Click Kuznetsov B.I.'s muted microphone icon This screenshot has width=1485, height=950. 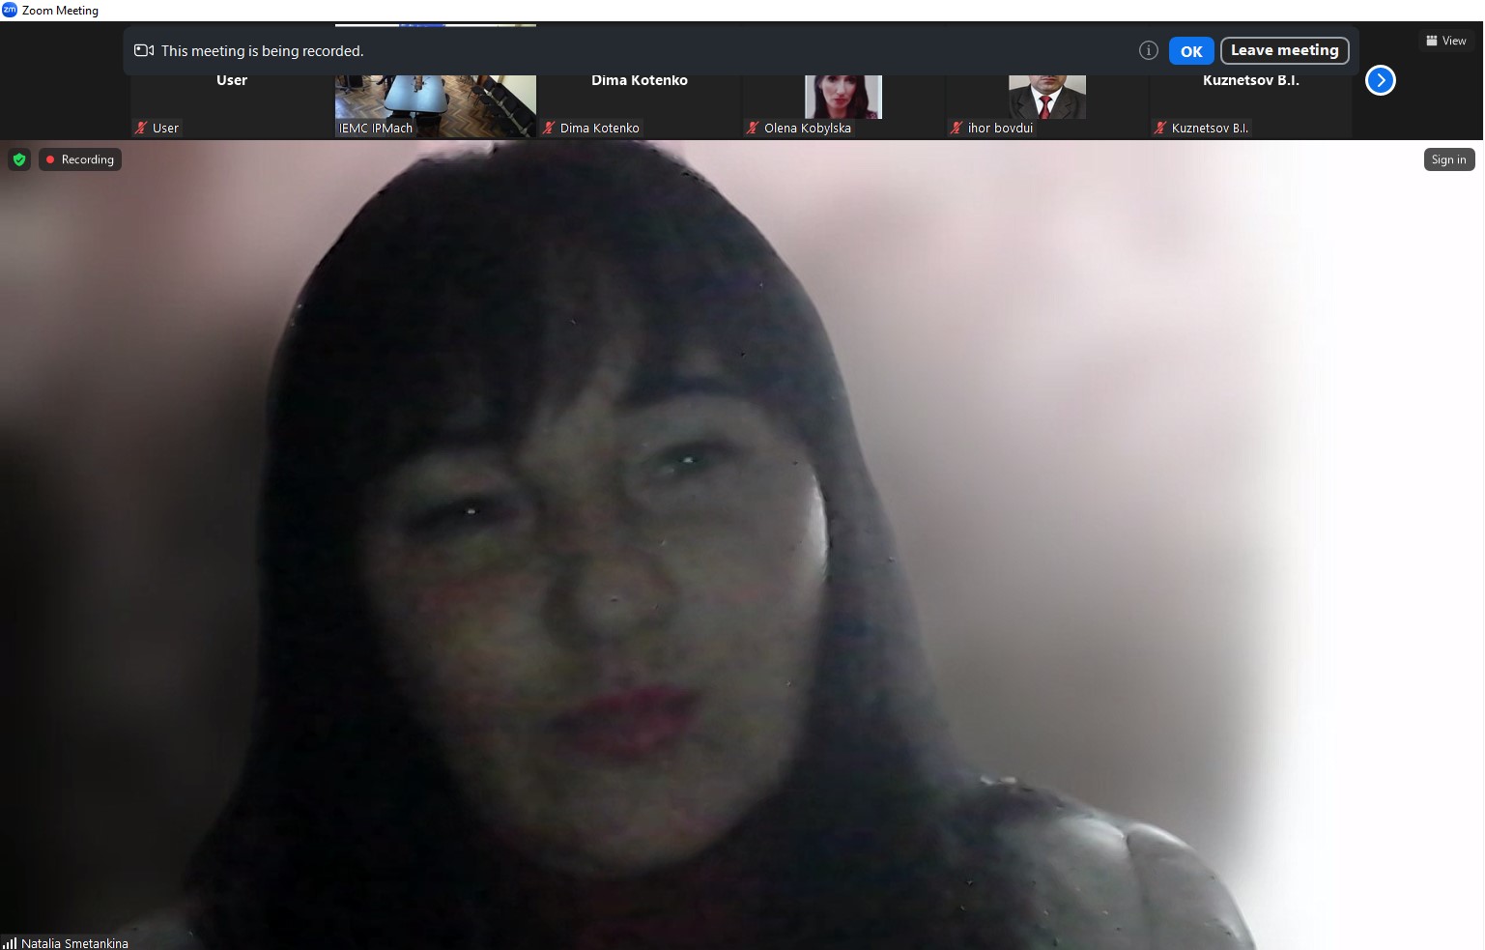coord(1160,128)
